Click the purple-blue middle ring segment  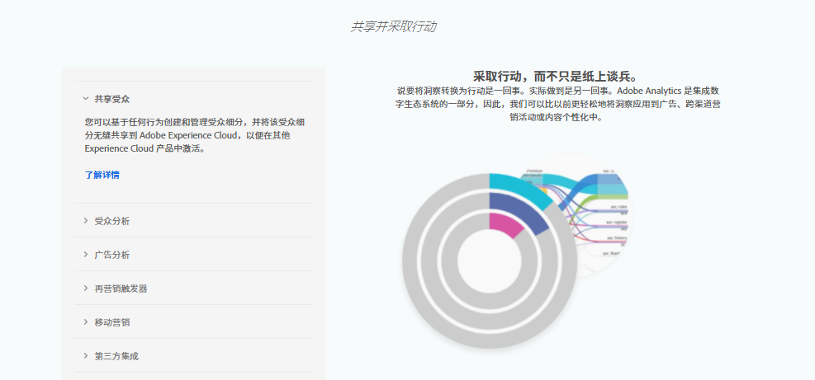[x=519, y=210]
